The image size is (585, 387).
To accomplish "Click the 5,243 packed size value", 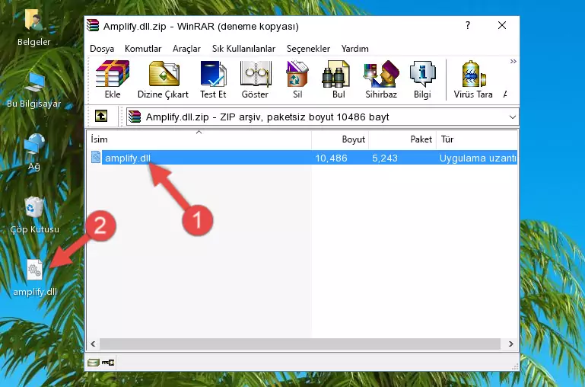I will pyautogui.click(x=385, y=158).
